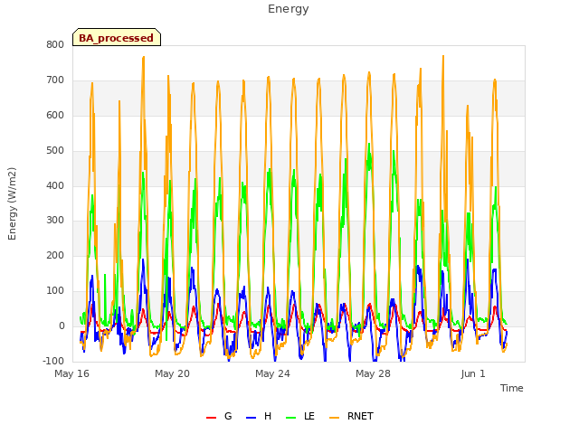Click the Energy chart title
This screenshot has width=579, height=434.
click(289, 9)
